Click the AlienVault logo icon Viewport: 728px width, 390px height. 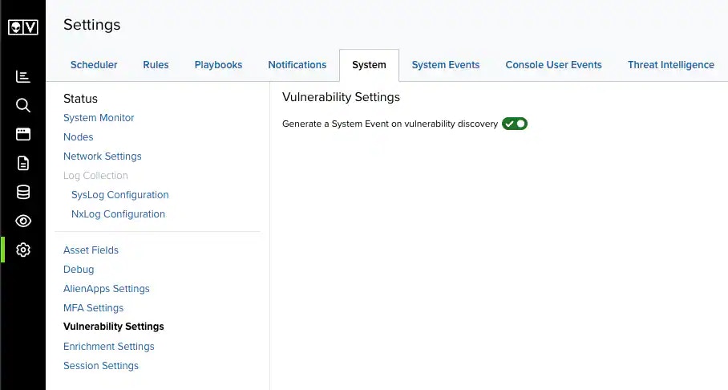click(22, 27)
